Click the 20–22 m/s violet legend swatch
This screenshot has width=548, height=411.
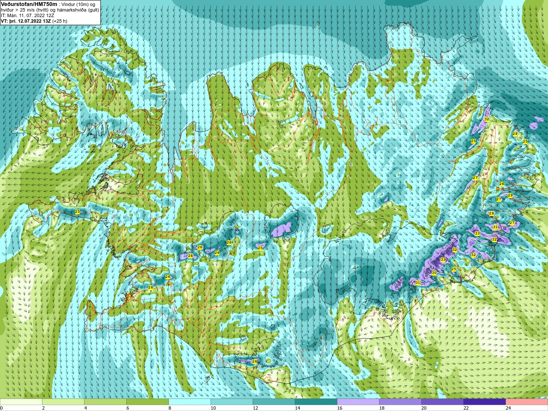(443, 402)
